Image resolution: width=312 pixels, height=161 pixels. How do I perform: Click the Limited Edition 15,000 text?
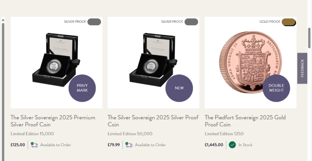coord(32,134)
